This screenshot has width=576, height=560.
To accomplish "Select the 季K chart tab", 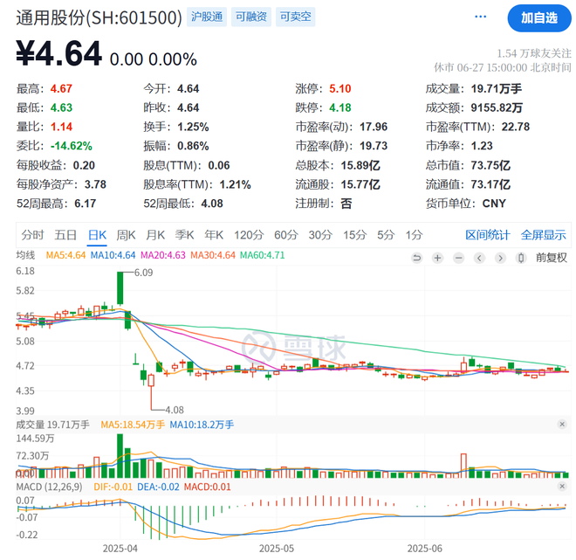I will 184,235.
